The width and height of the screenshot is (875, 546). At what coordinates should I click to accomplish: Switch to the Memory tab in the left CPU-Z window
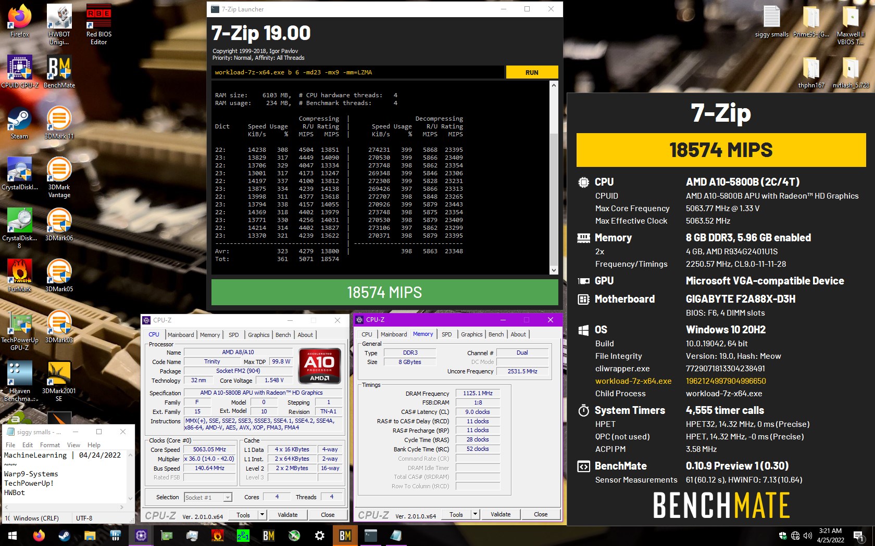tap(210, 335)
